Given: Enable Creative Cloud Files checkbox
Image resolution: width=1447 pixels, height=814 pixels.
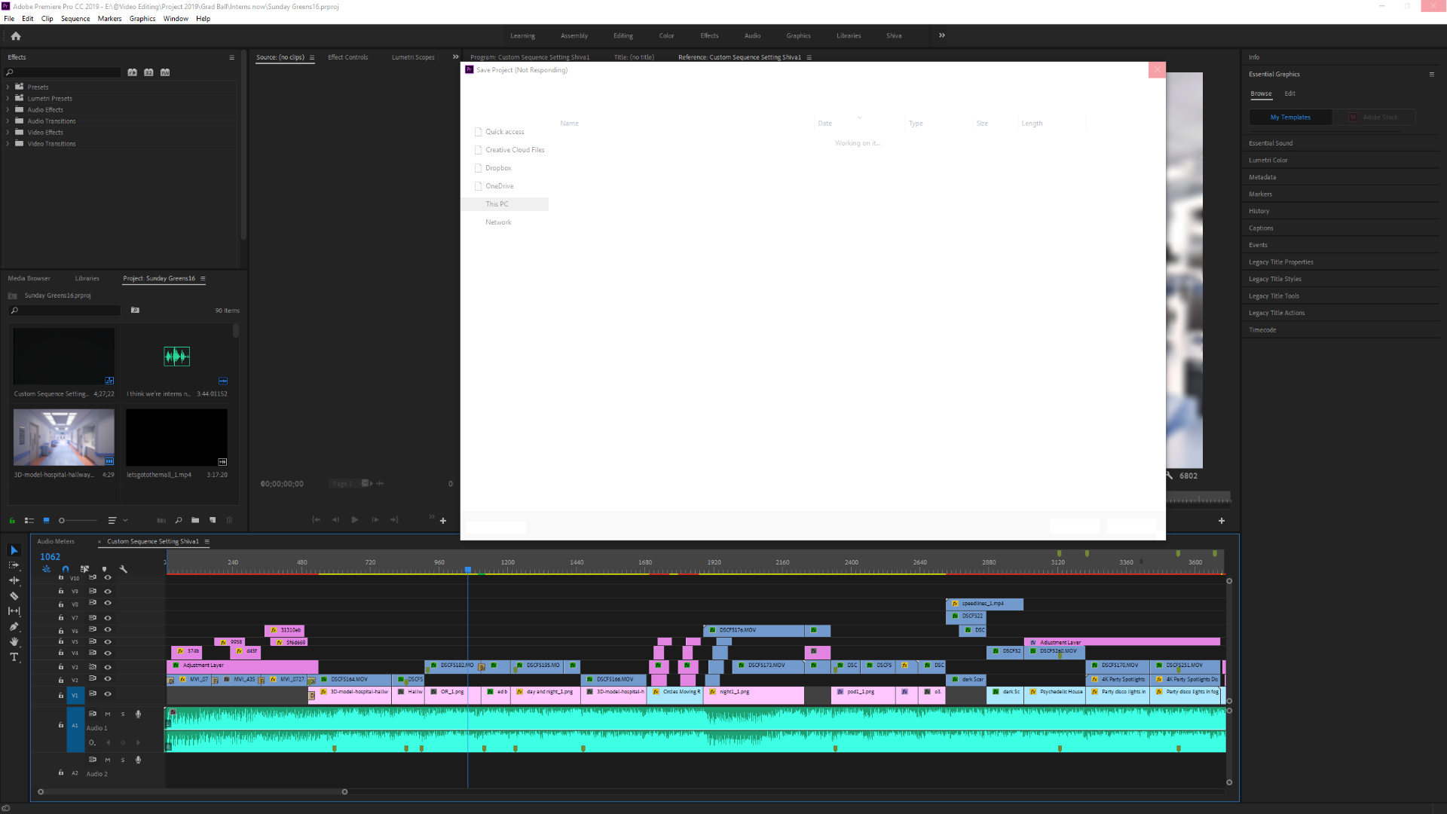Looking at the screenshot, I should pyautogui.click(x=478, y=149).
